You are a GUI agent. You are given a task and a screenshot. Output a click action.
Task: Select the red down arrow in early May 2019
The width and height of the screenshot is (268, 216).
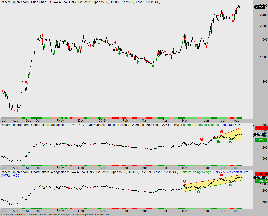coord(186,37)
